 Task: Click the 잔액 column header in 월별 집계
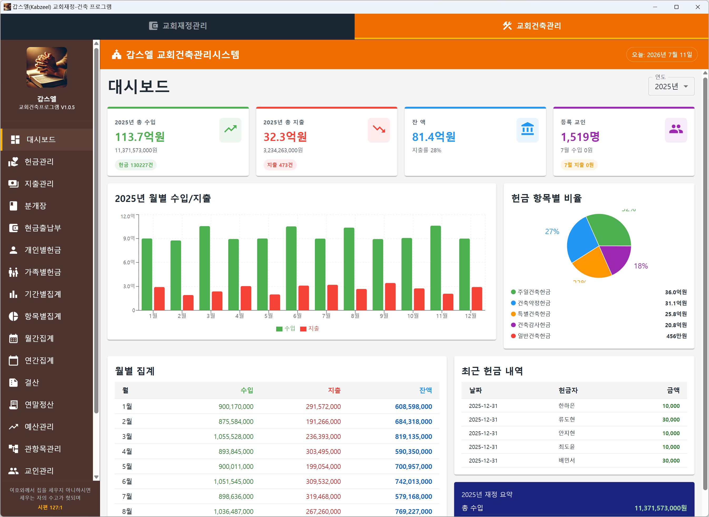425,390
